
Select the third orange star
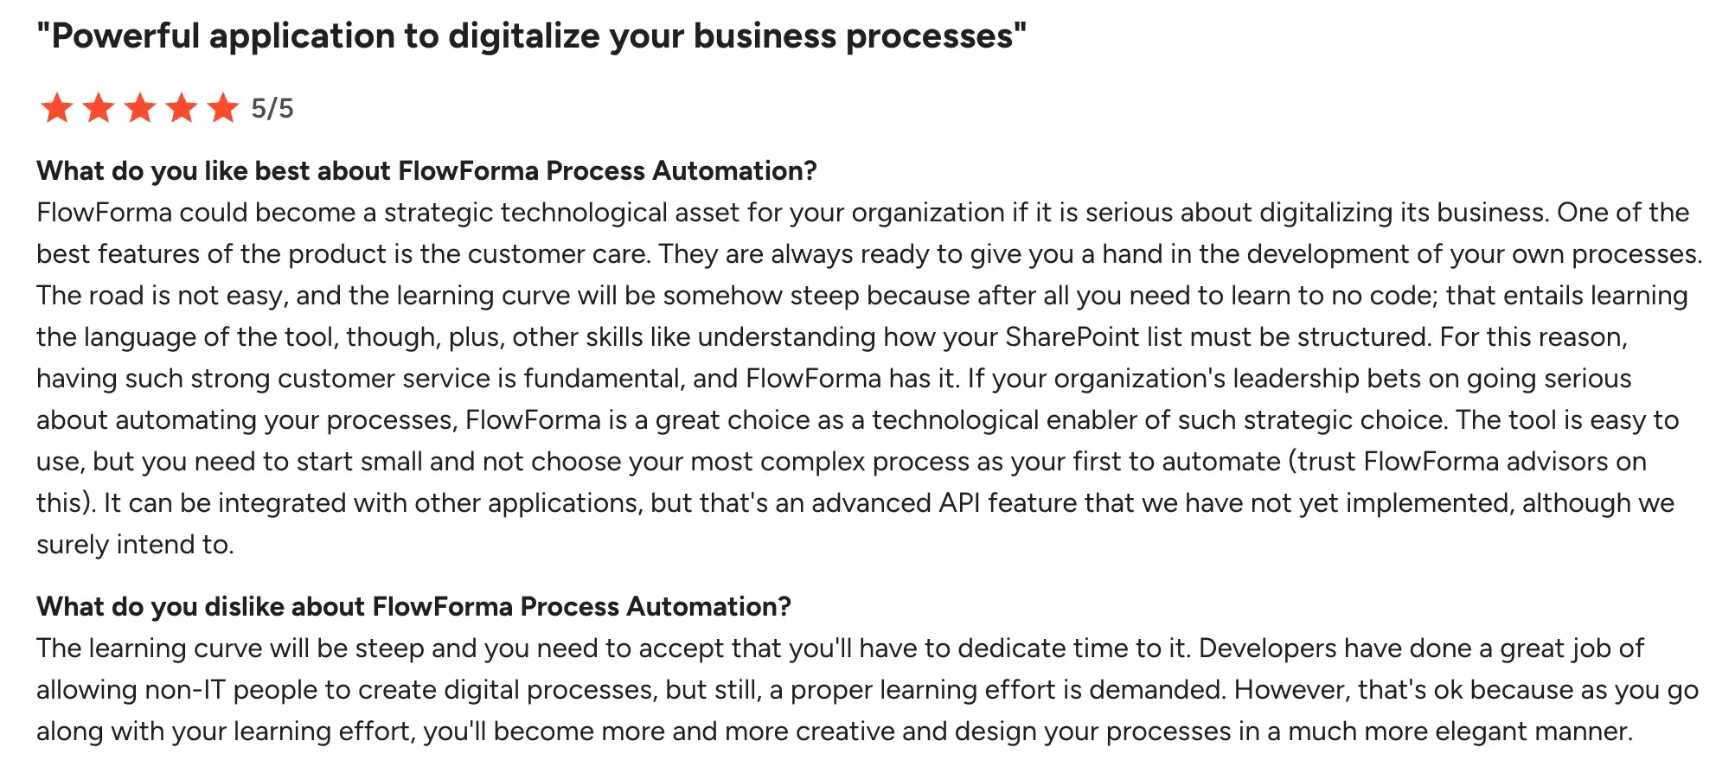tap(140, 108)
